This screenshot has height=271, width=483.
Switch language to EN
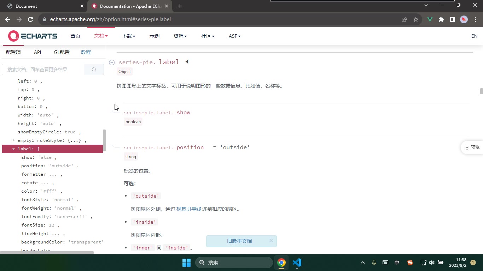point(475,36)
